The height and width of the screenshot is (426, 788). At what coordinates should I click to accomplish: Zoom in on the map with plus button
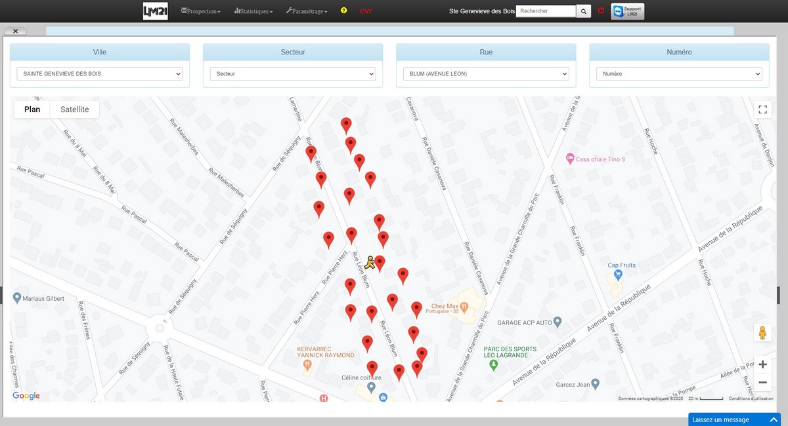tap(762, 364)
